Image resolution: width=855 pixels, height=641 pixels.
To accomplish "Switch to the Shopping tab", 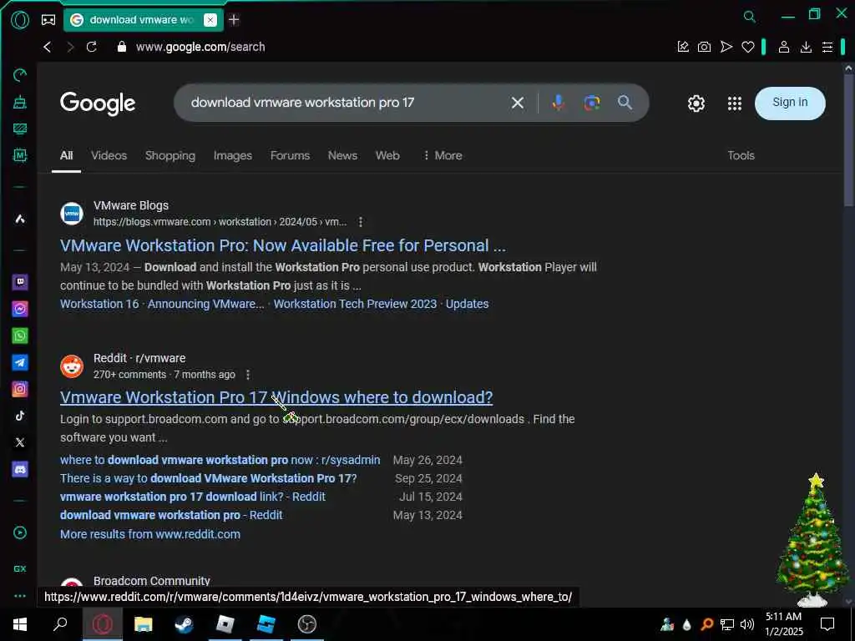I will pyautogui.click(x=170, y=155).
